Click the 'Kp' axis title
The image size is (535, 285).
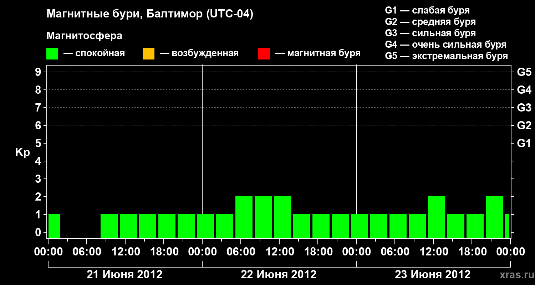tap(22, 152)
